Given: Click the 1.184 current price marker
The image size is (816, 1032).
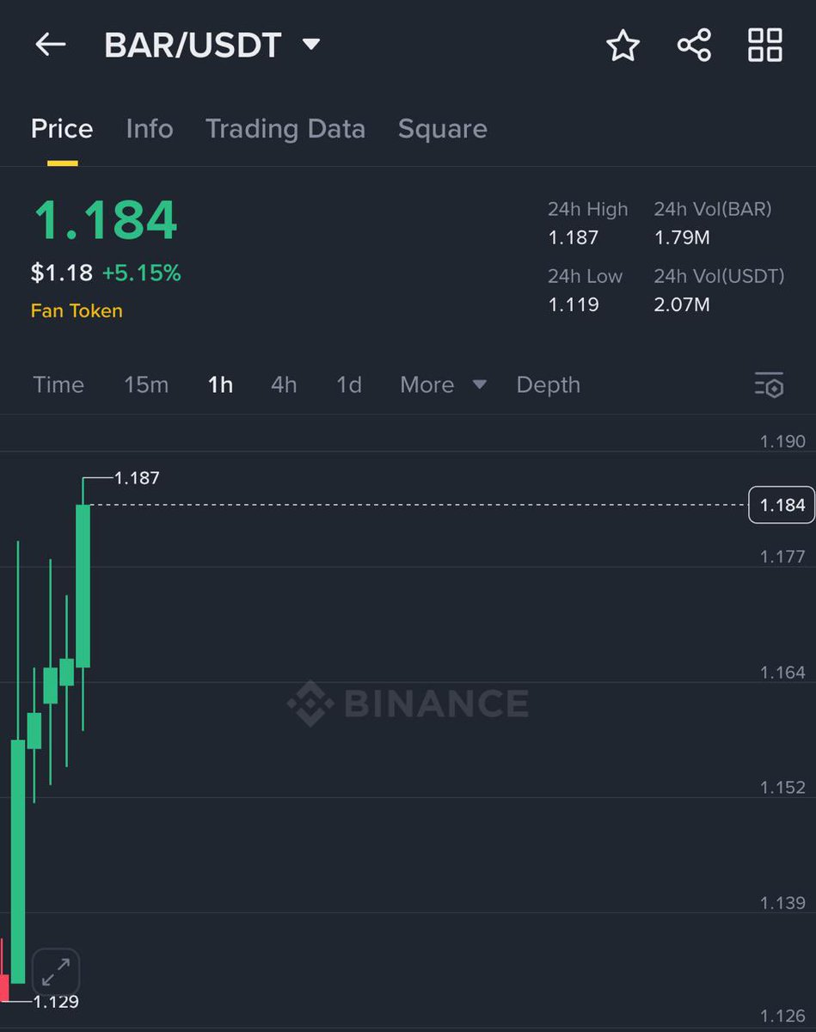Looking at the screenshot, I should pyautogui.click(x=782, y=505).
